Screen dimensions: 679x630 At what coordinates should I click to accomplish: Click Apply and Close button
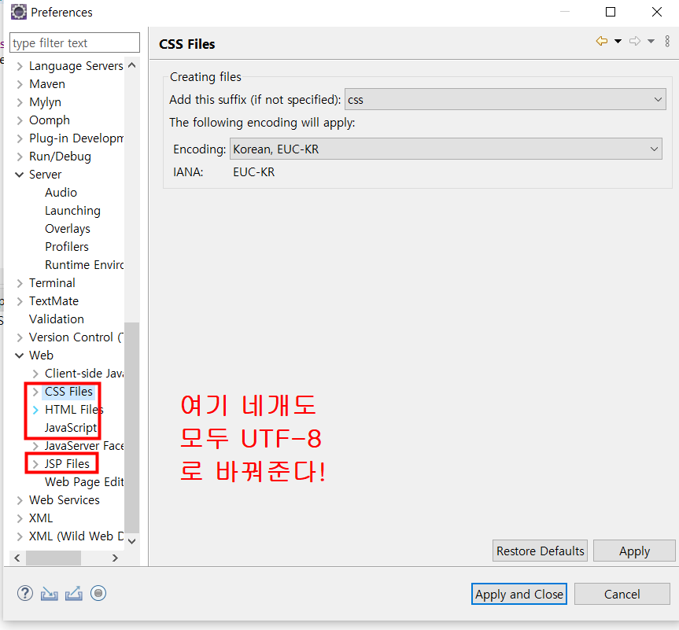[x=519, y=594]
